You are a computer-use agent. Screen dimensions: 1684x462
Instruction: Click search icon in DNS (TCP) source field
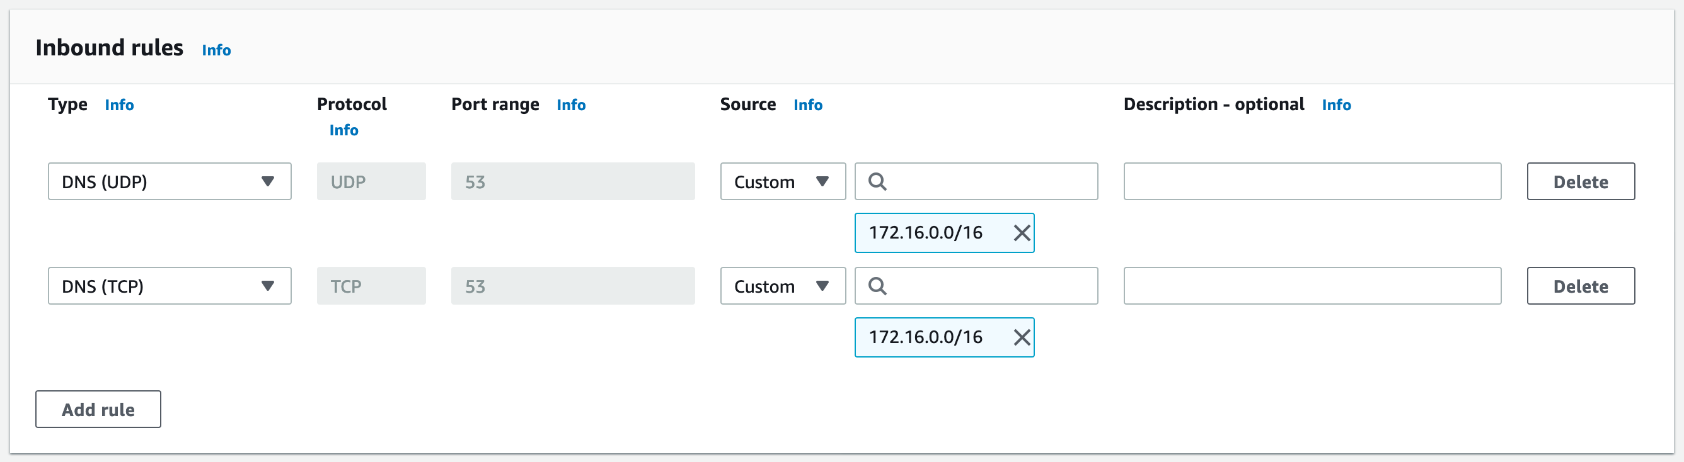click(x=877, y=286)
